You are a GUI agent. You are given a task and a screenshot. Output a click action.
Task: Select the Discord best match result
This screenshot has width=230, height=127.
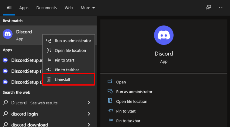48,35
